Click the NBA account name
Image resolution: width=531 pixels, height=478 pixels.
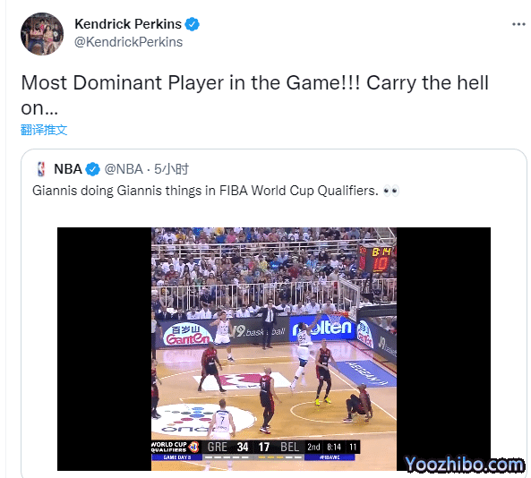point(68,169)
